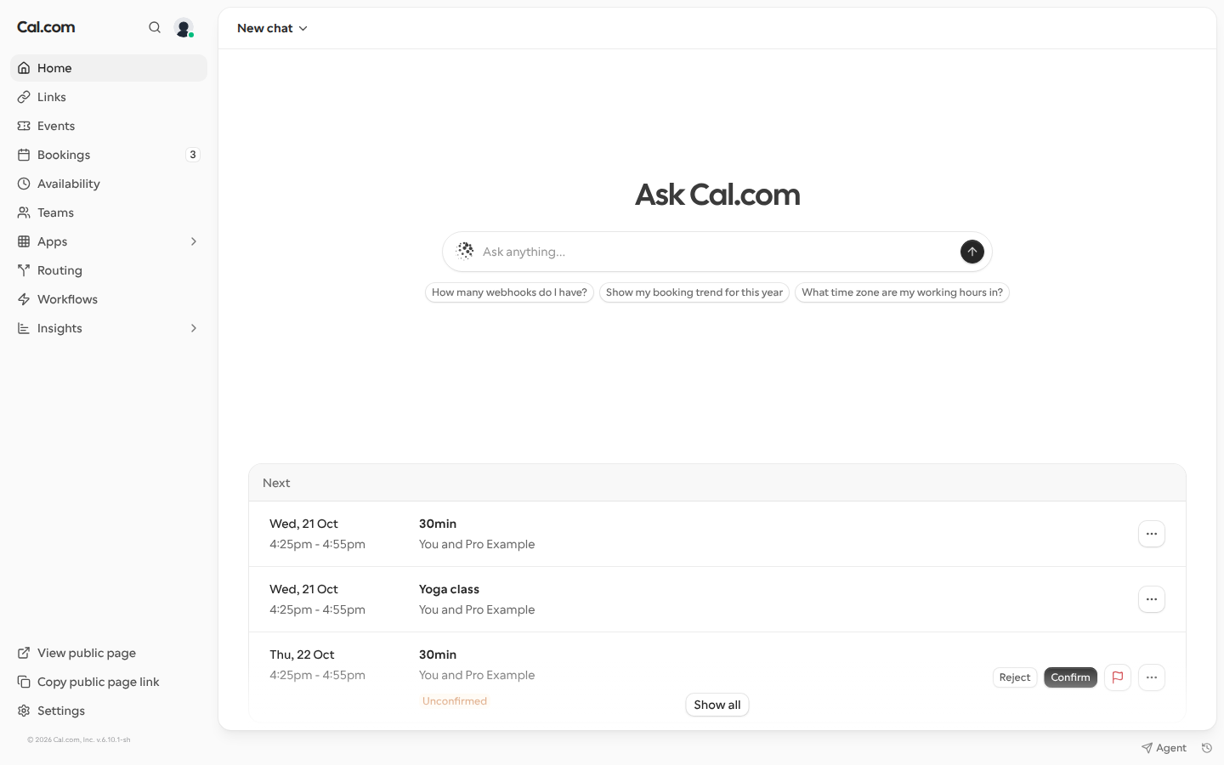Viewport: 1224px width, 765px height.
Task: Click the Agent button at the bottom right
Action: click(x=1164, y=748)
